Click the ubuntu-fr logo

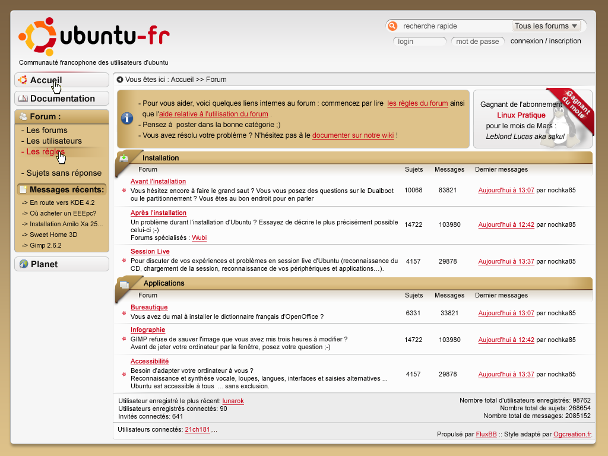94,36
